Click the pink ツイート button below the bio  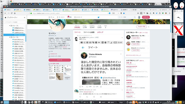(60, 60)
